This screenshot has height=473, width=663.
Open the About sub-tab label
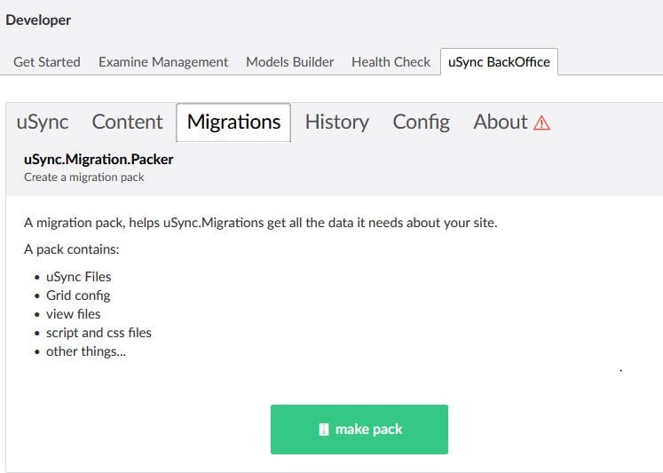point(501,122)
